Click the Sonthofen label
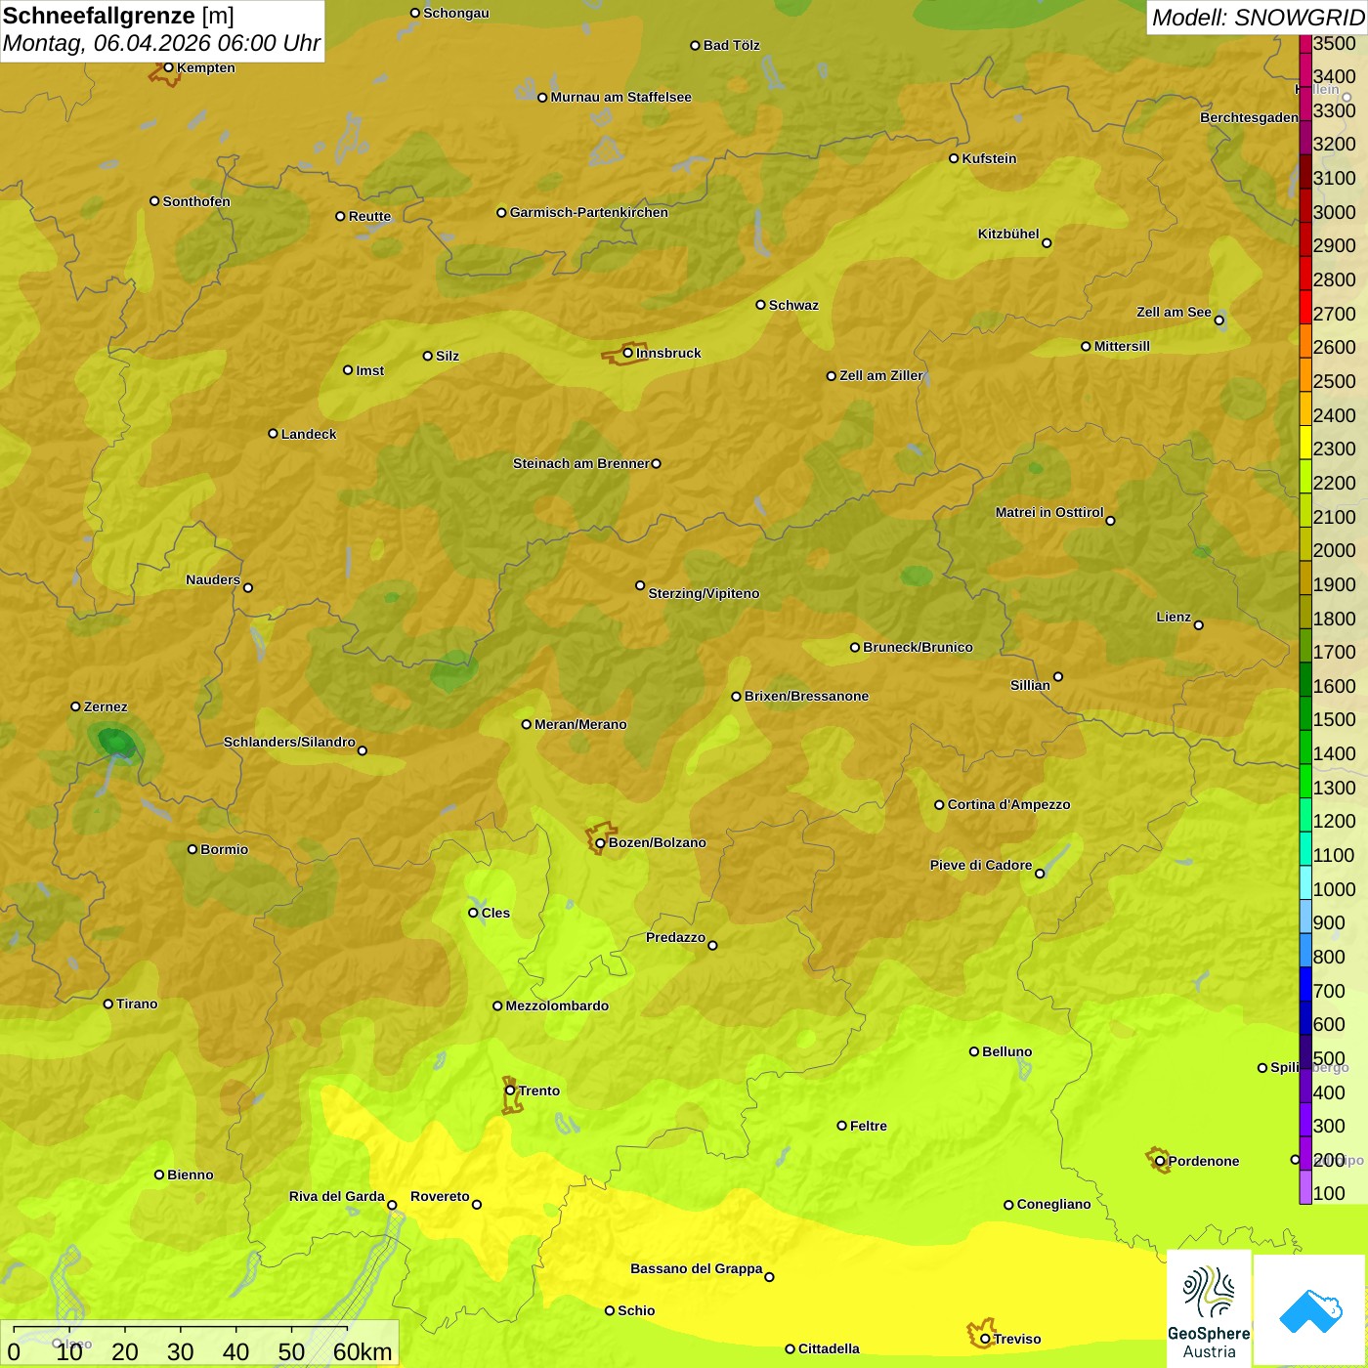This screenshot has width=1368, height=1368. 196,201
